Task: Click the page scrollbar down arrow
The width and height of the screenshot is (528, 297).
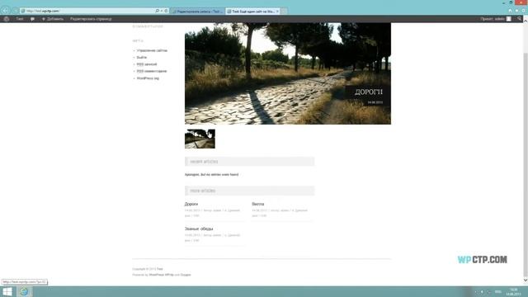Action: [x=525, y=280]
